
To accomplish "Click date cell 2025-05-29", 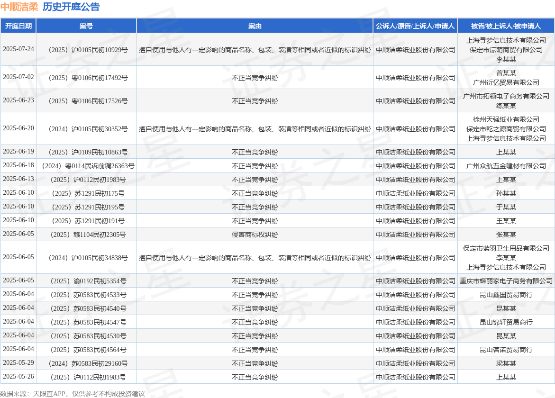I will (x=18, y=363).
